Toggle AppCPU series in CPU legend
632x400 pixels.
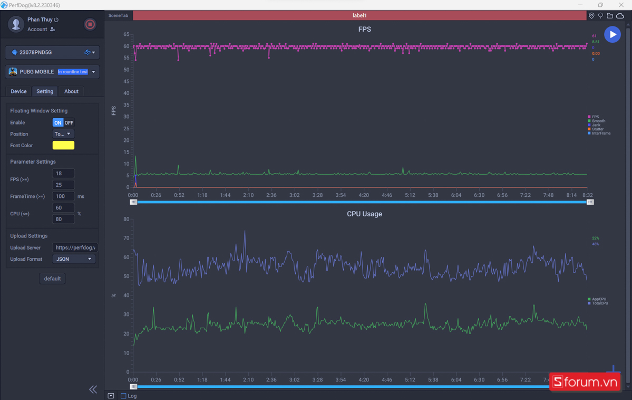coord(597,299)
